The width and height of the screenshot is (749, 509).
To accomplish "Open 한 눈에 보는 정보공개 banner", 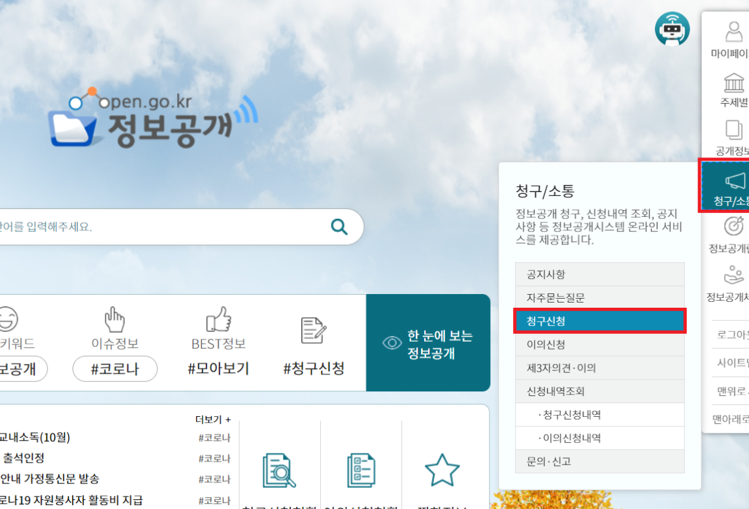I will (x=428, y=344).
